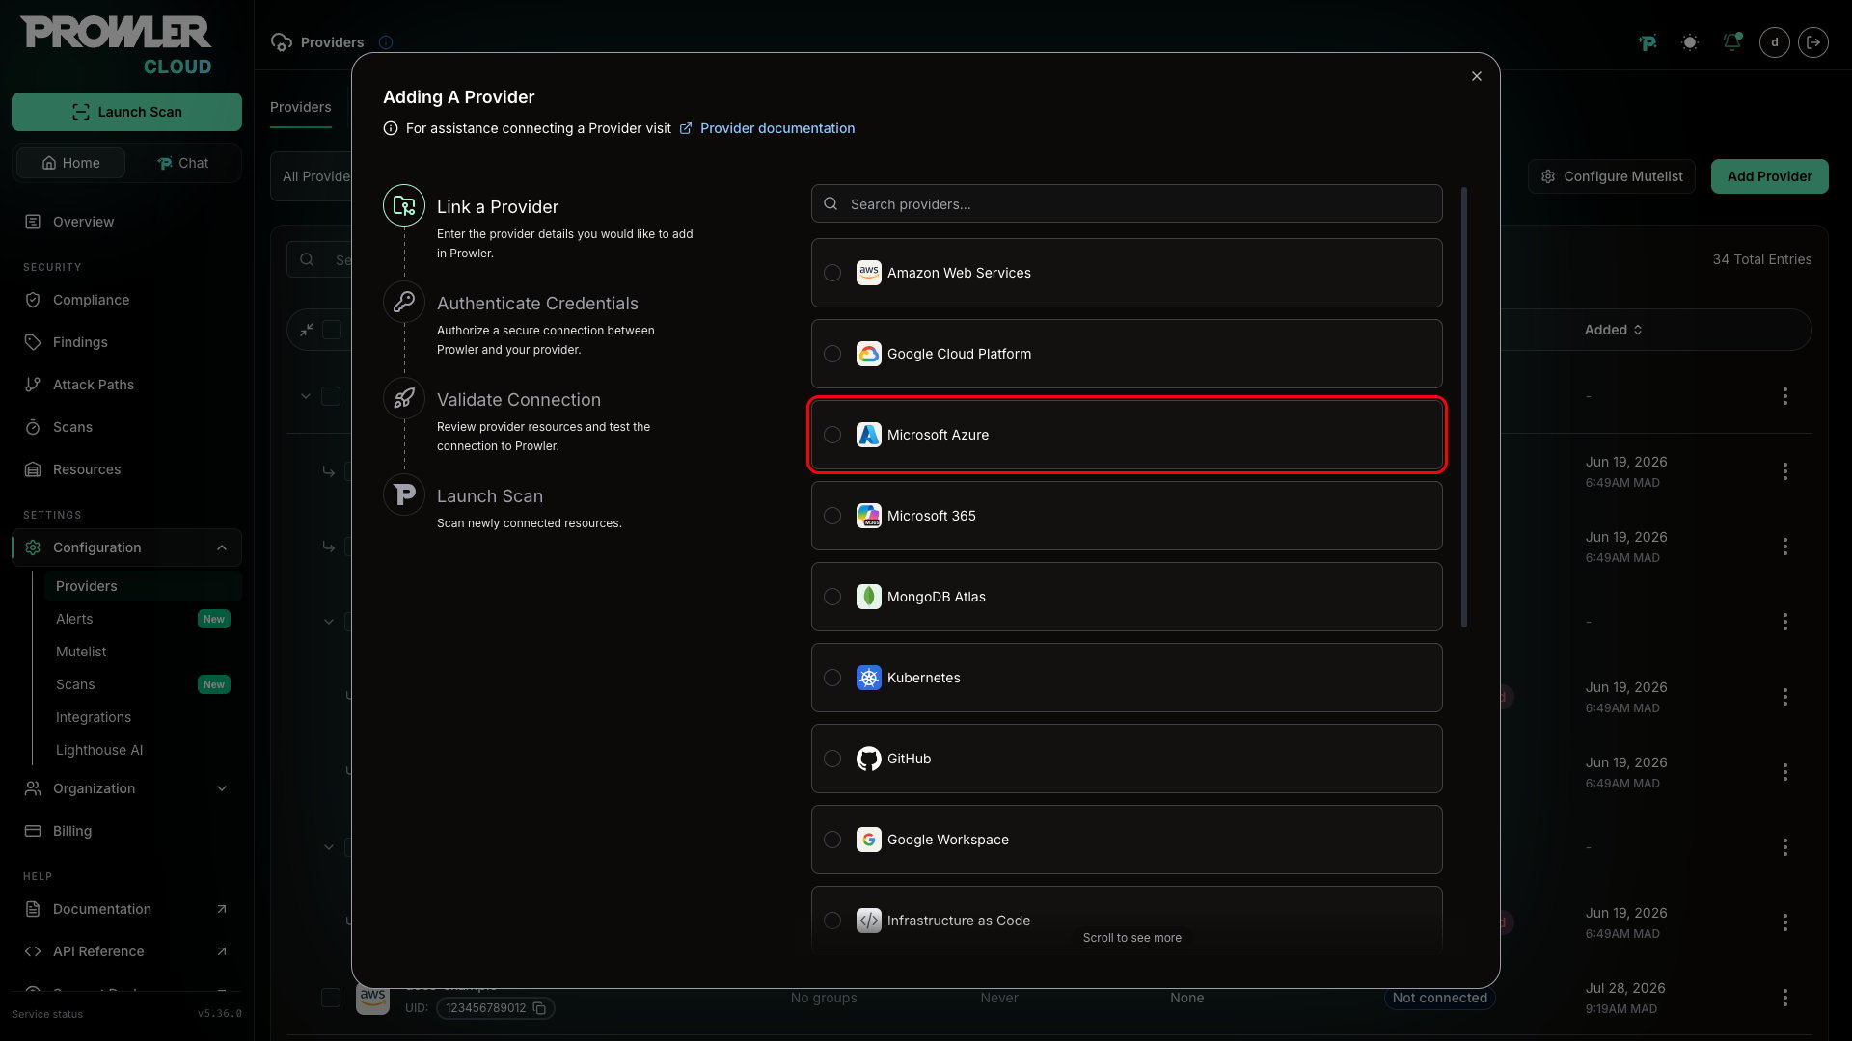
Task: Click the AWS logo icon in provider list
Action: click(x=869, y=273)
